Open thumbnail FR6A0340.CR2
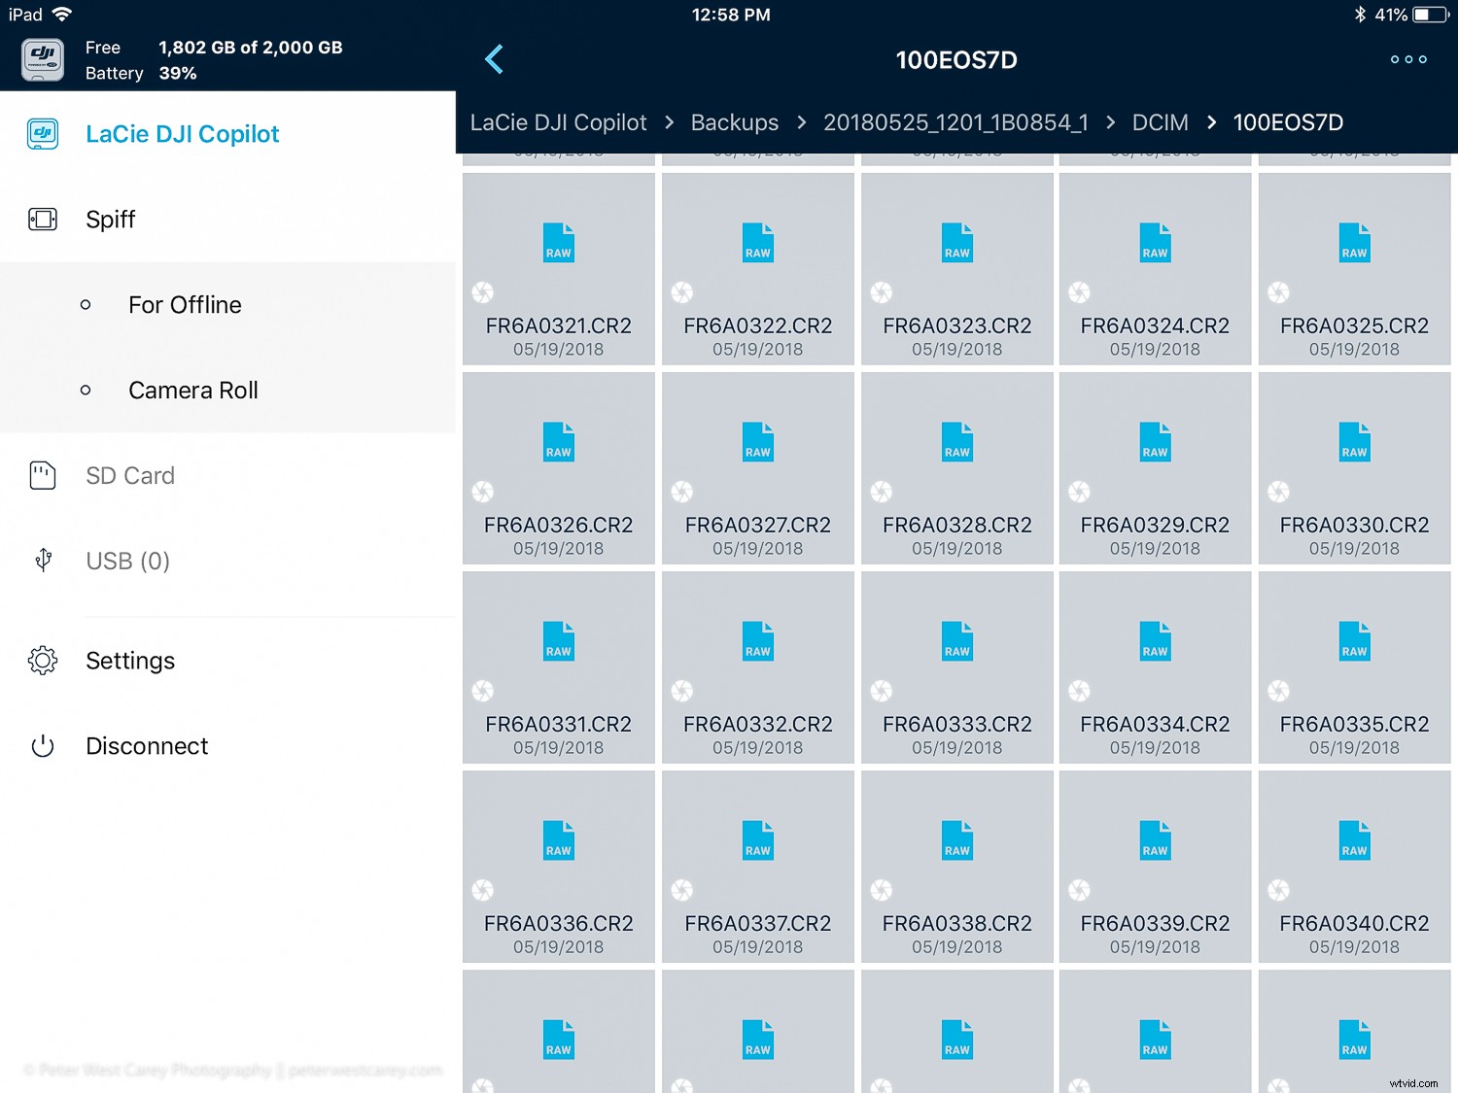The image size is (1458, 1093). tap(1353, 865)
